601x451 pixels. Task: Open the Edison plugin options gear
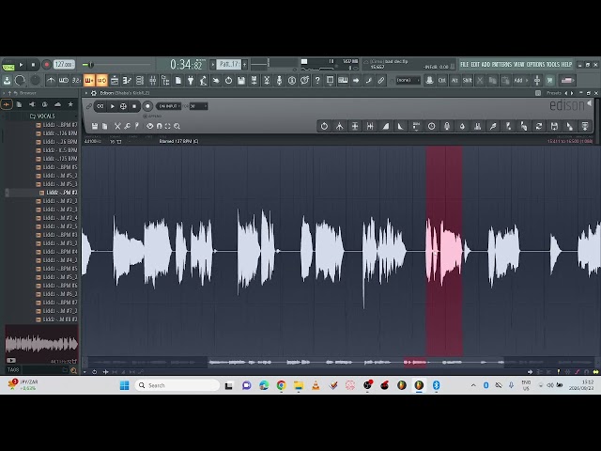[x=94, y=93]
